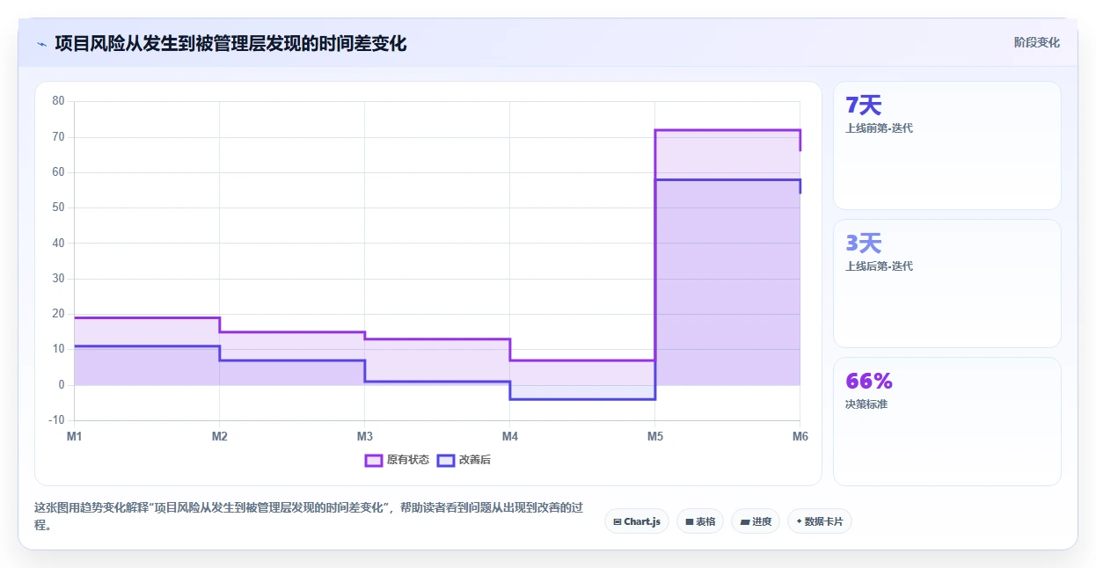Screen dimensions: 1096x568
Task: Click the 上线前第-迭代 card label
Action: coord(879,128)
